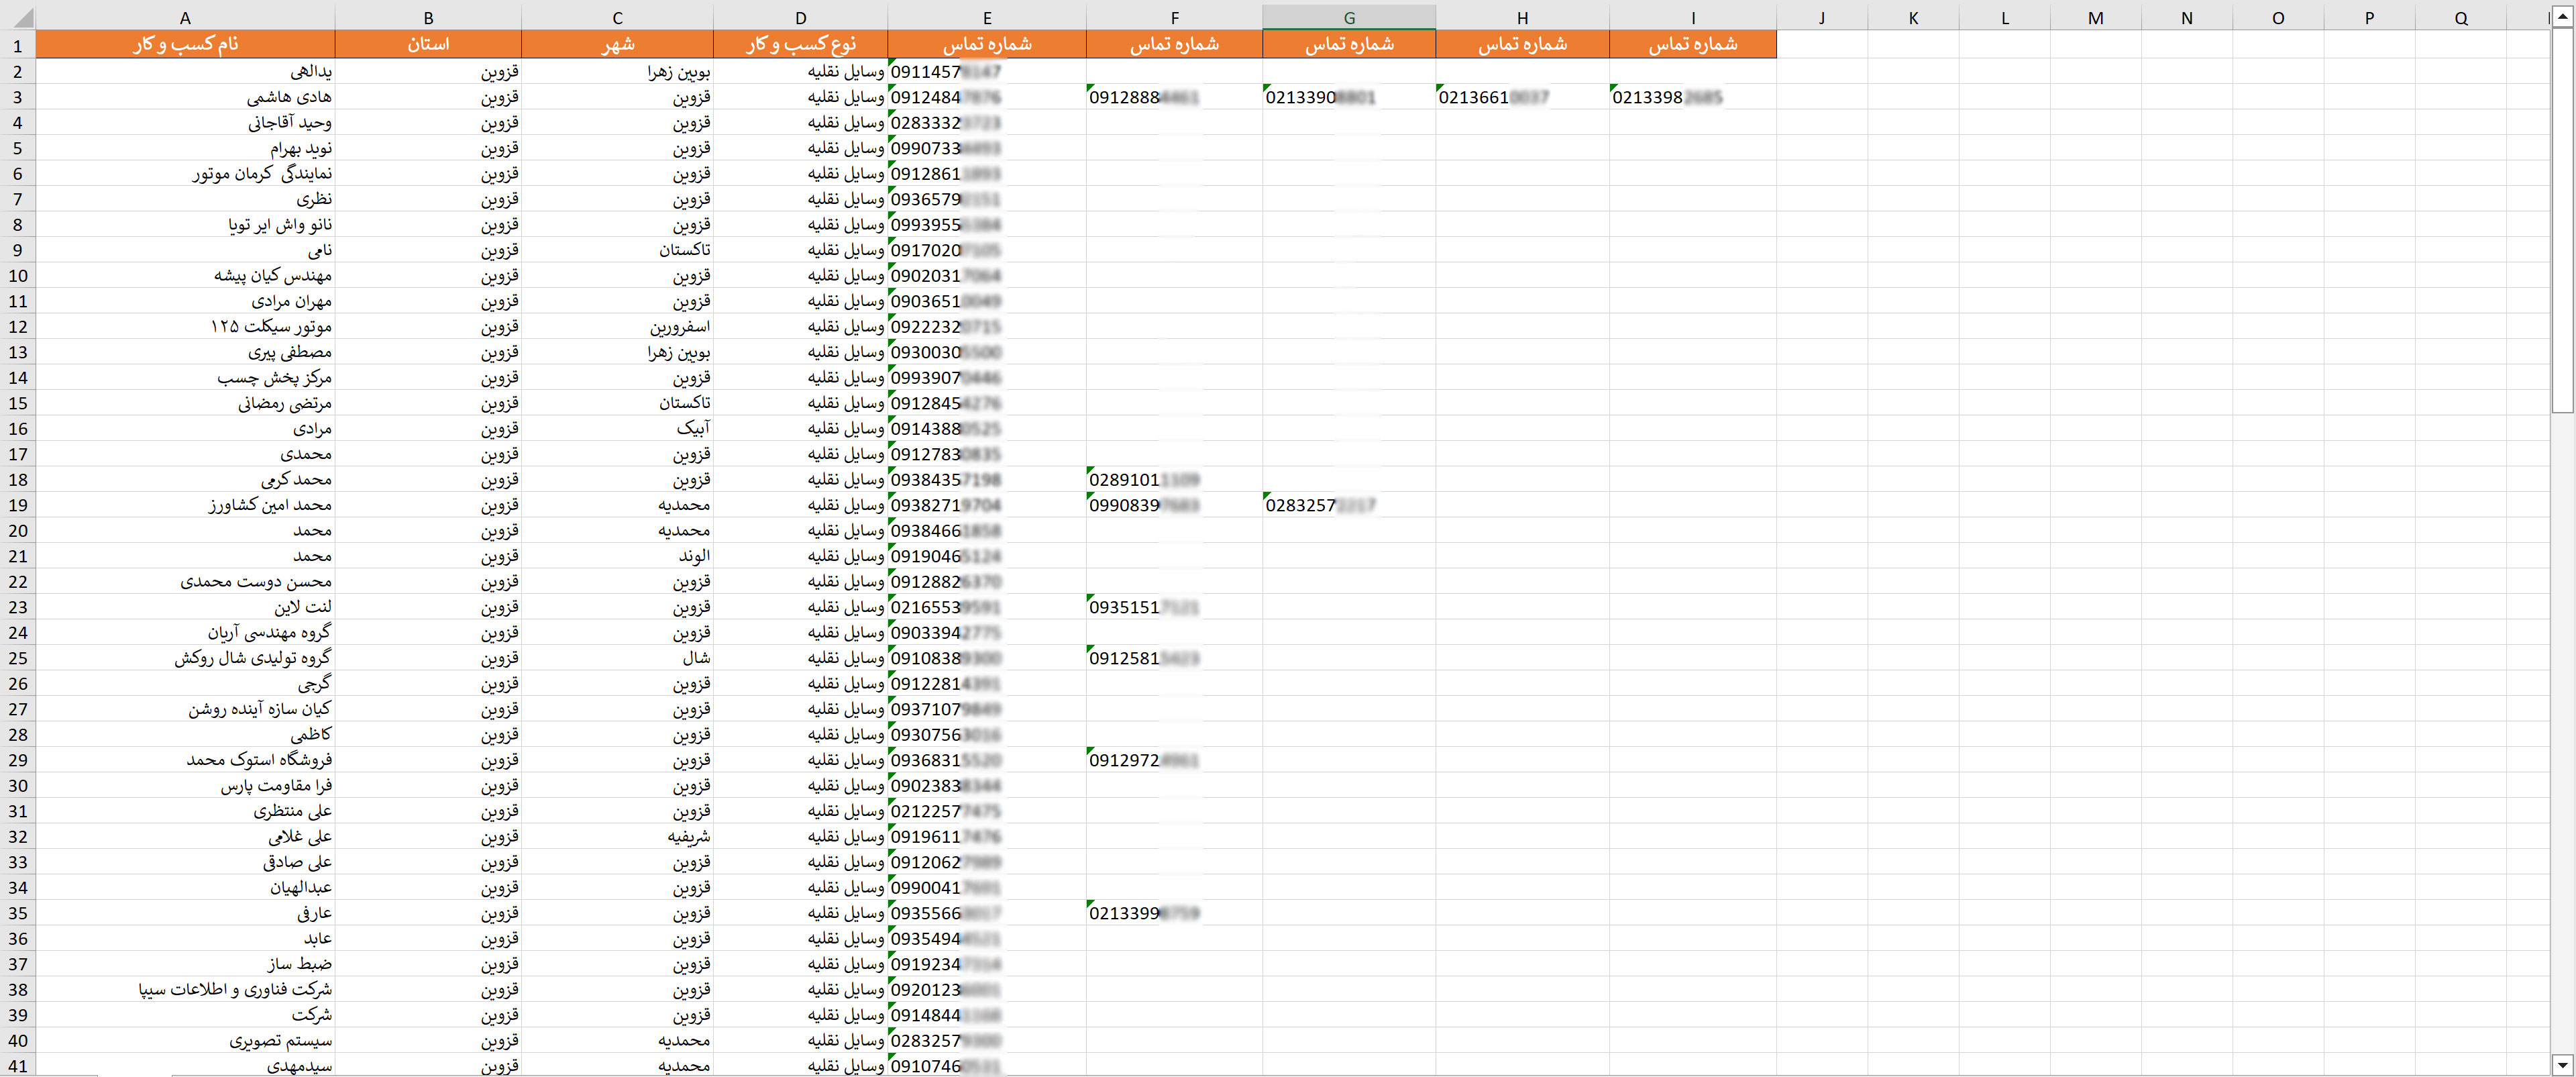Click column I header cell 'شماره تماس'
Image resolution: width=2576 pixels, height=1077 pixels.
(1692, 44)
